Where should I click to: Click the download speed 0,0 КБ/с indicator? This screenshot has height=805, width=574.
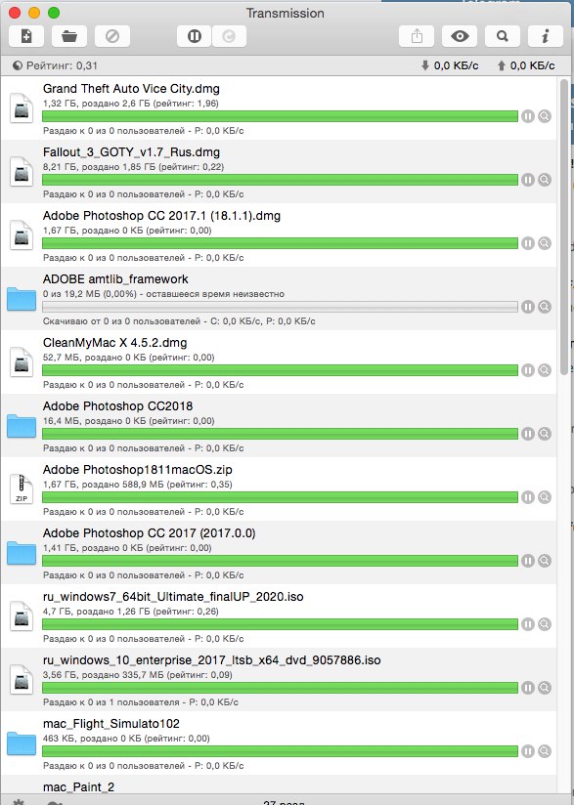(x=450, y=65)
